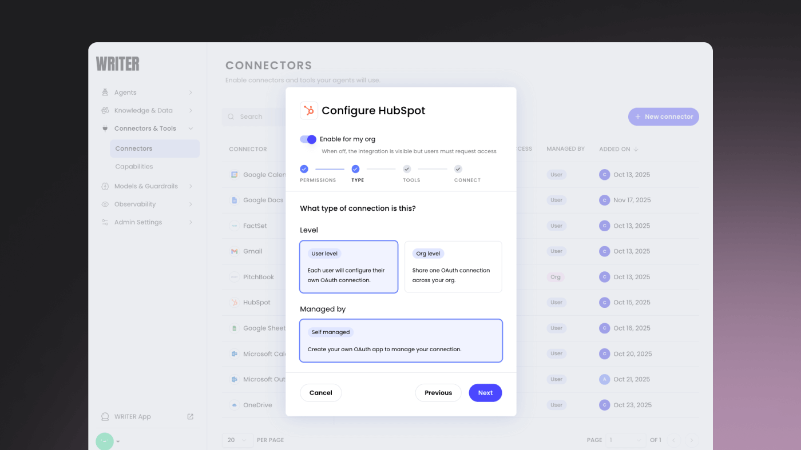Select the Self managed option
The width and height of the screenshot is (801, 450).
(400, 340)
